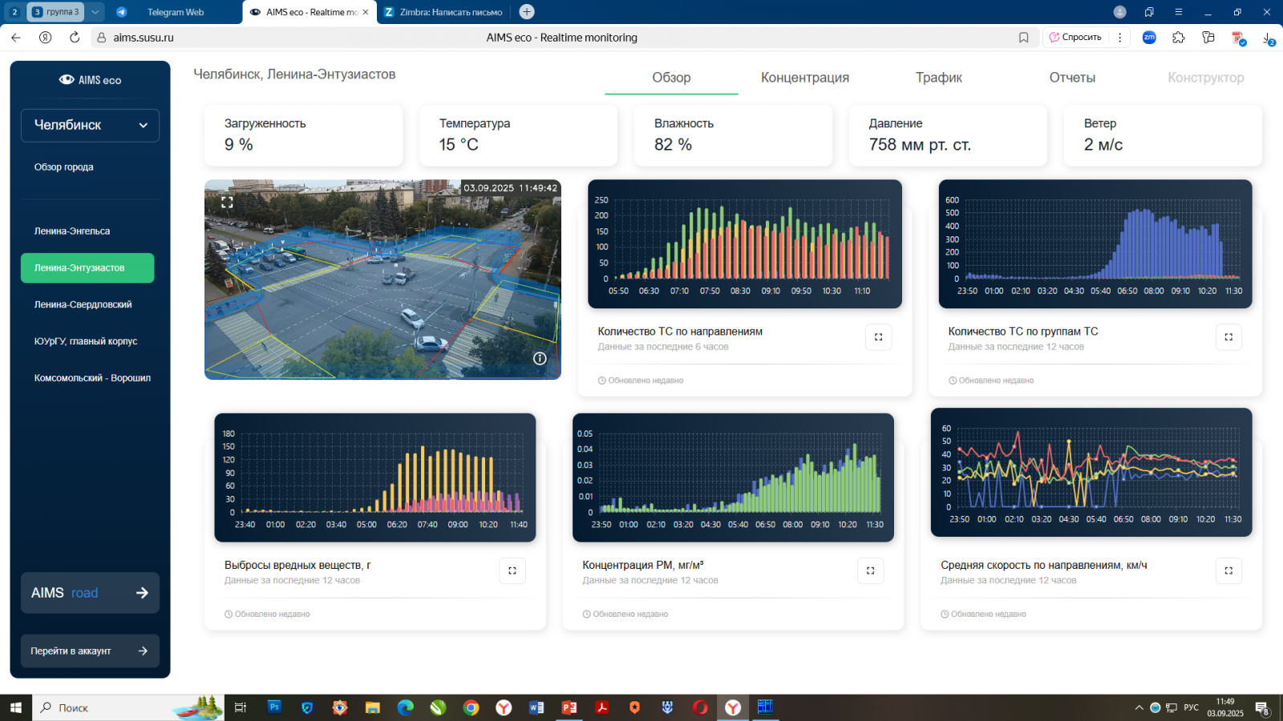Expand the 'Концентрация РМ' chart fullscreen

[870, 570]
